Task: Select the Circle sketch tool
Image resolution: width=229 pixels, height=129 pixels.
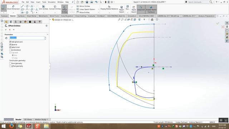Action: pyautogui.click(x=27, y=6)
